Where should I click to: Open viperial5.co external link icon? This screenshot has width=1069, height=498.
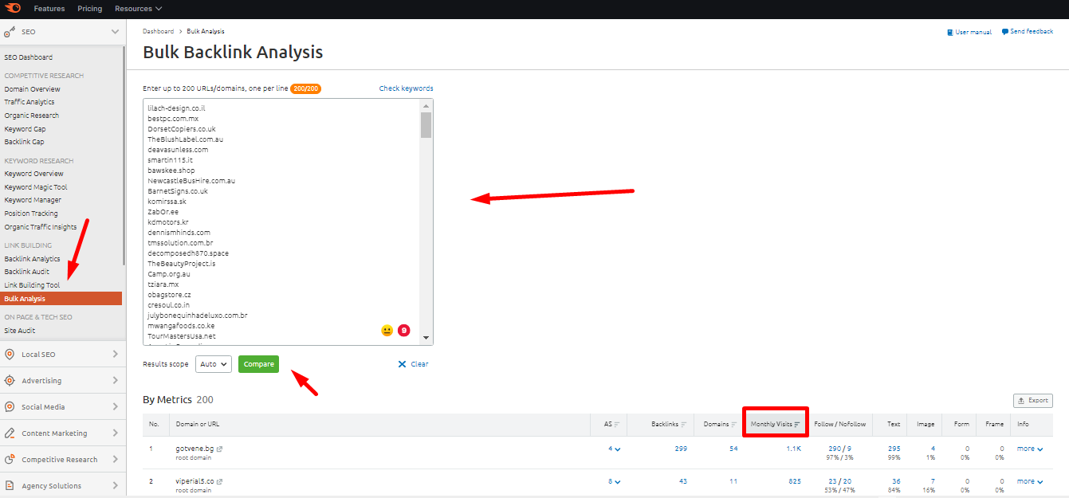[220, 481]
